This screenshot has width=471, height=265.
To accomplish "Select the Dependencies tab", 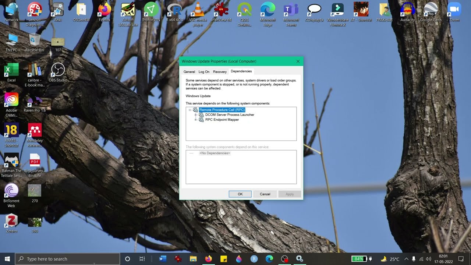I will tap(241, 71).
